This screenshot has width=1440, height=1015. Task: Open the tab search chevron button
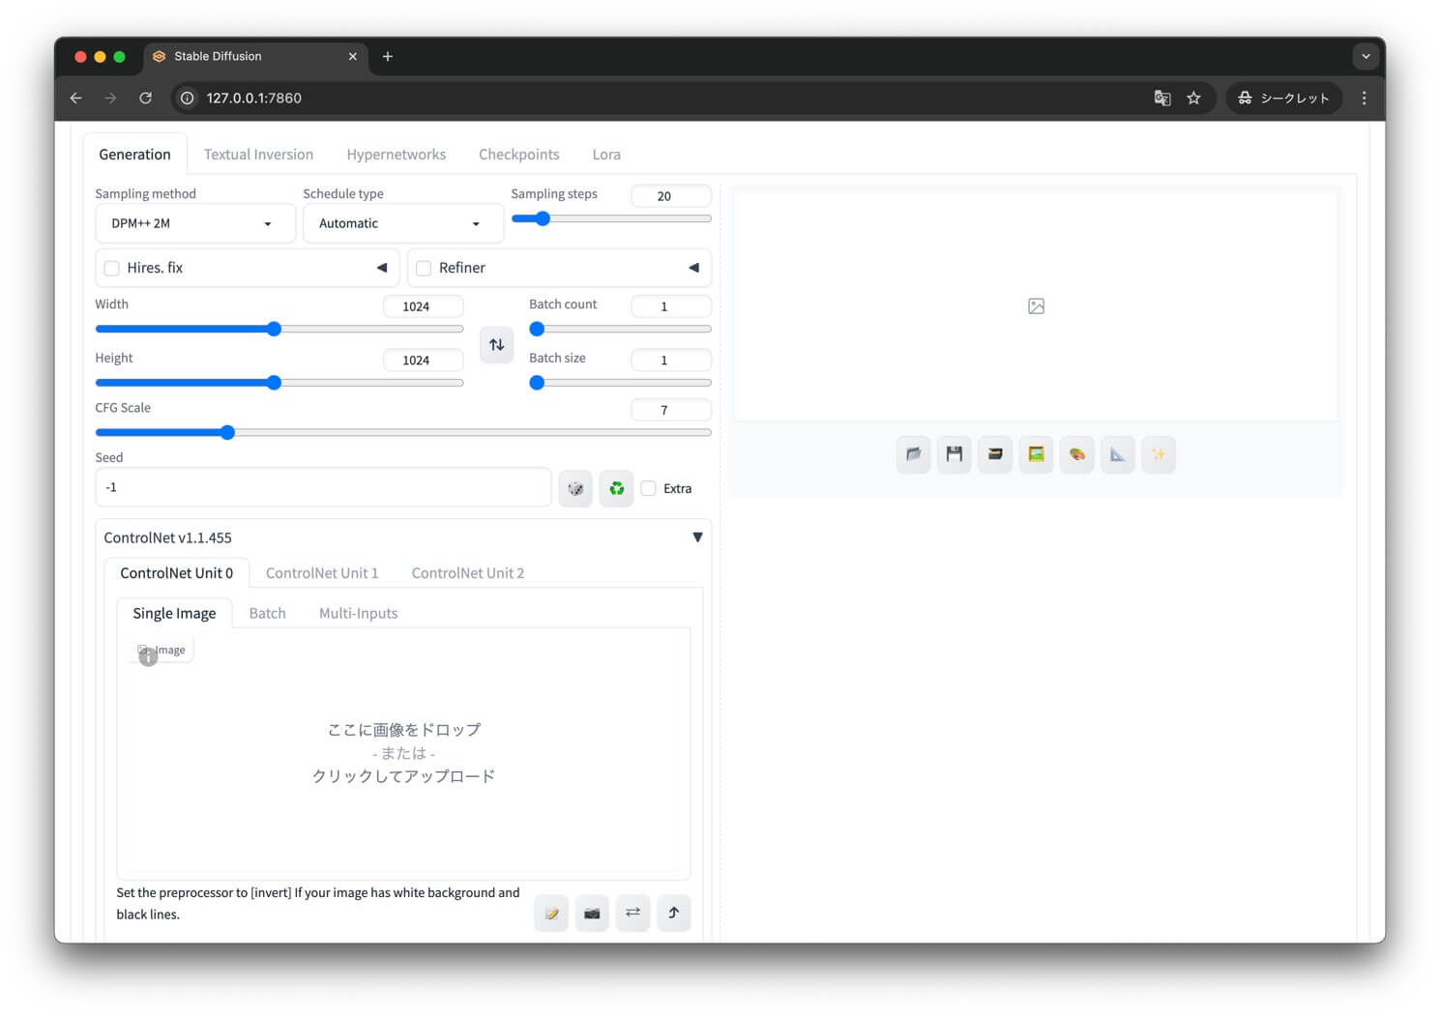coord(1366,56)
